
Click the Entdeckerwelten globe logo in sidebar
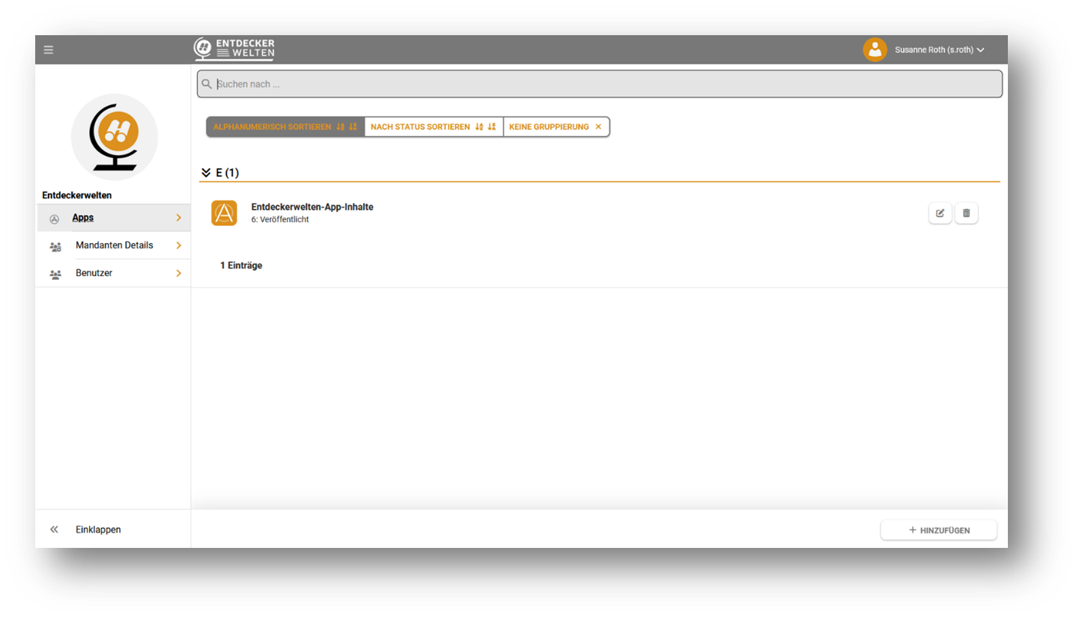click(x=115, y=137)
